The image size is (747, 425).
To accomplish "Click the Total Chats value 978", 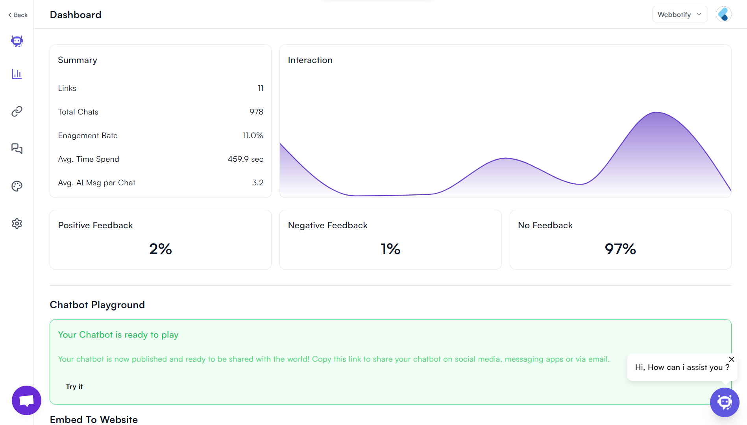I will (x=256, y=112).
